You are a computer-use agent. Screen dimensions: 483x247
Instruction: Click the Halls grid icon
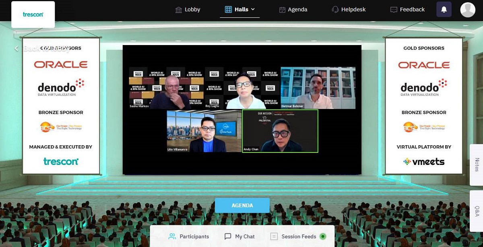click(x=228, y=9)
